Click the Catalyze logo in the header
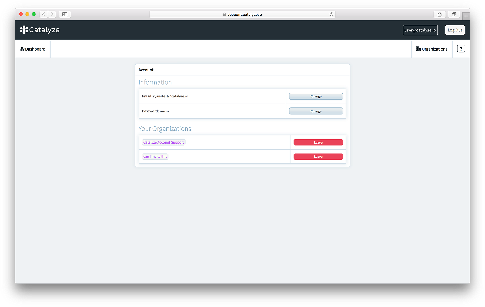This screenshot has width=485, height=307. coord(40,30)
